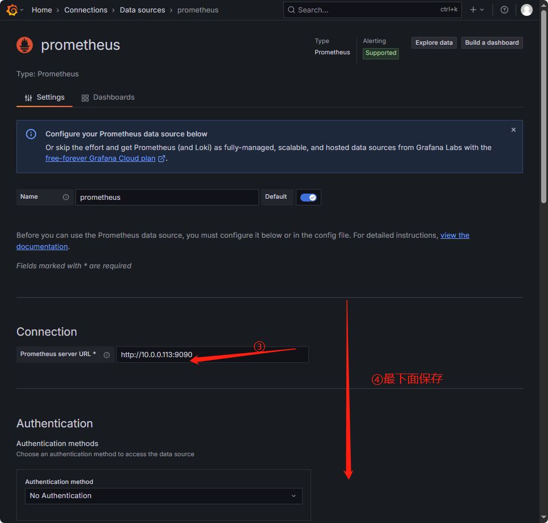548x523 pixels.
Task: Open help via the question mark icon
Action: pyautogui.click(x=504, y=10)
